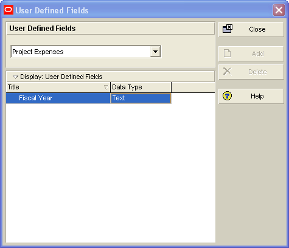This screenshot has width=289, height=248.
Task: Open the Display: User Defined Fields options bar
Action: (110, 77)
